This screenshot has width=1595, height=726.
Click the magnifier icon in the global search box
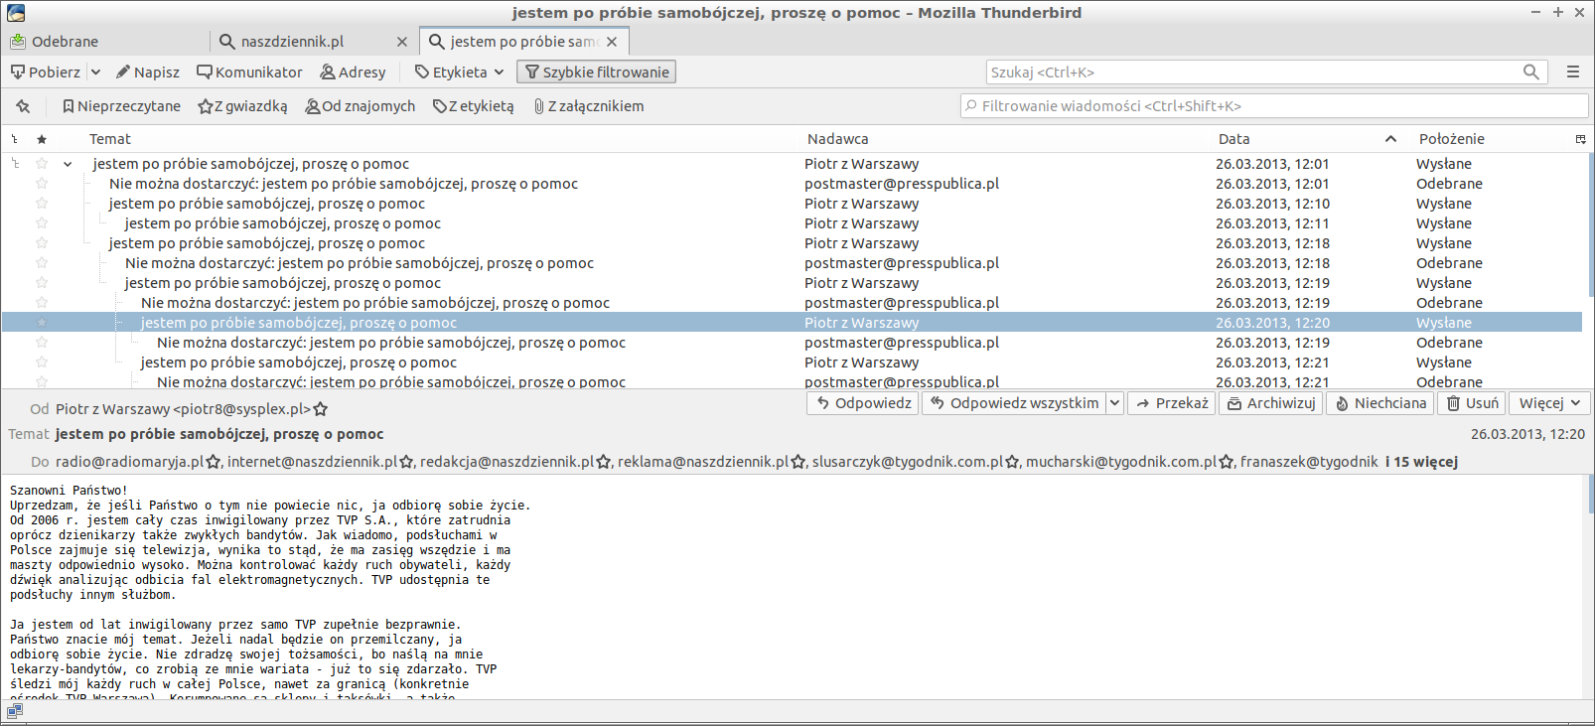[x=1530, y=73]
